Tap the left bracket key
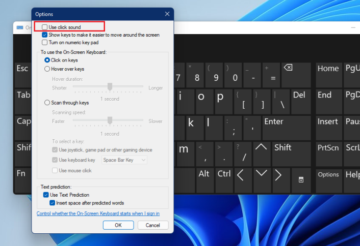This screenshot has height=246, width=360. pos(243,102)
